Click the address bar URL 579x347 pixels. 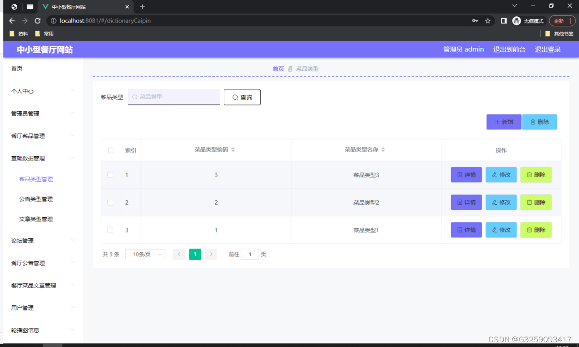point(106,21)
